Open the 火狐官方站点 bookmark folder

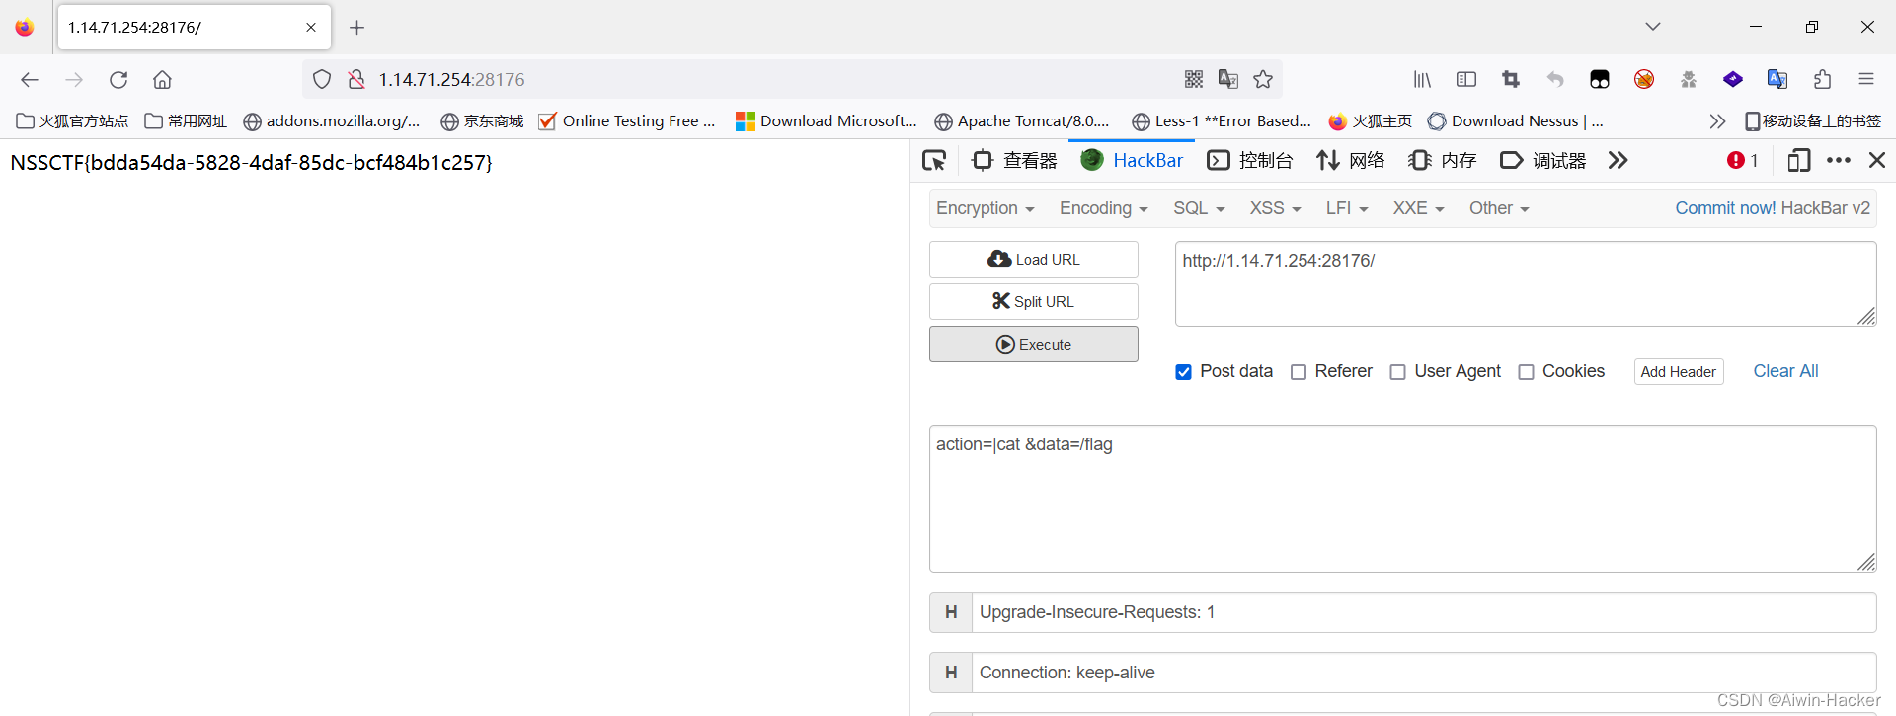tap(72, 121)
